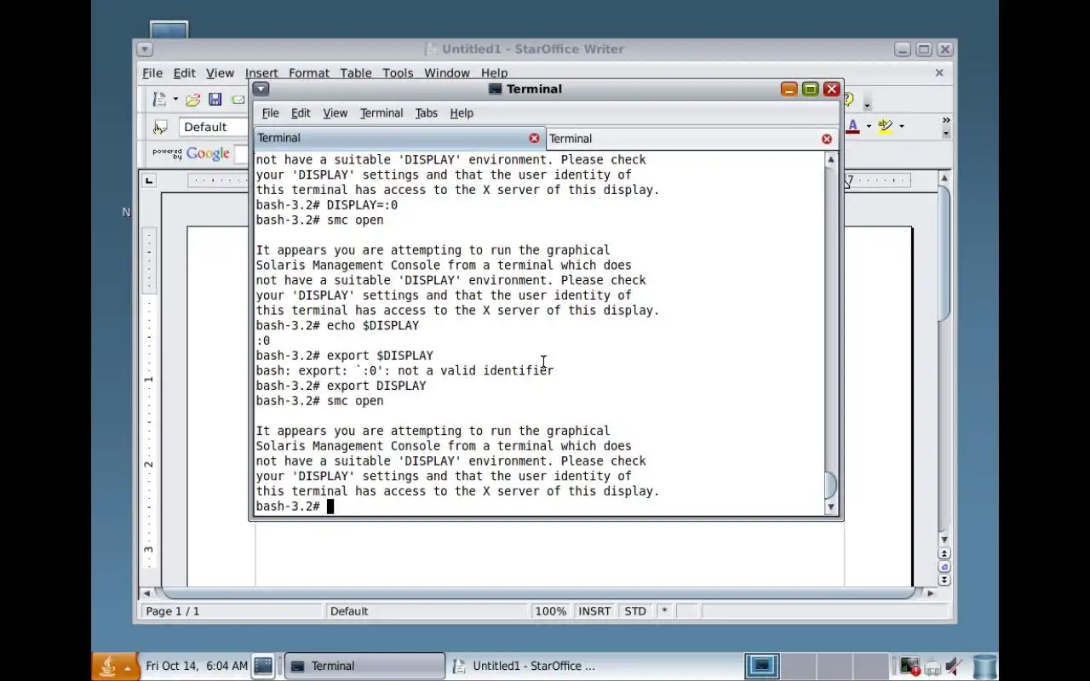Open the highlighting color dropdown arrow
1090x681 pixels.
pos(901,127)
